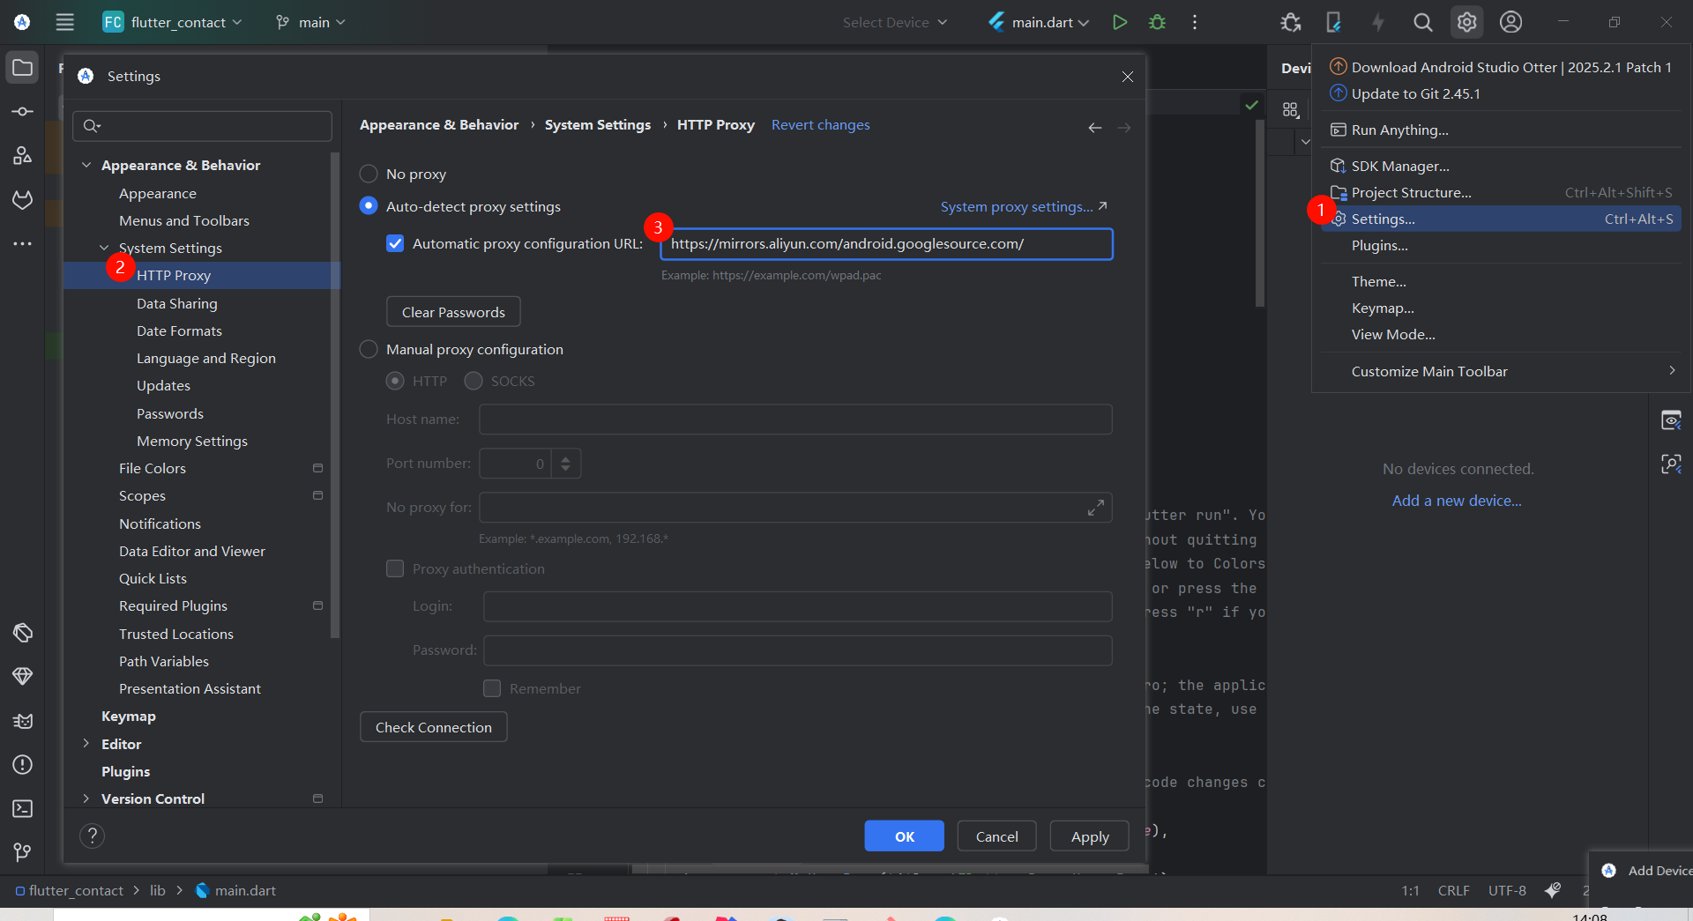The width and height of the screenshot is (1693, 921).
Task: Click the Run green play button
Action: click(x=1120, y=22)
